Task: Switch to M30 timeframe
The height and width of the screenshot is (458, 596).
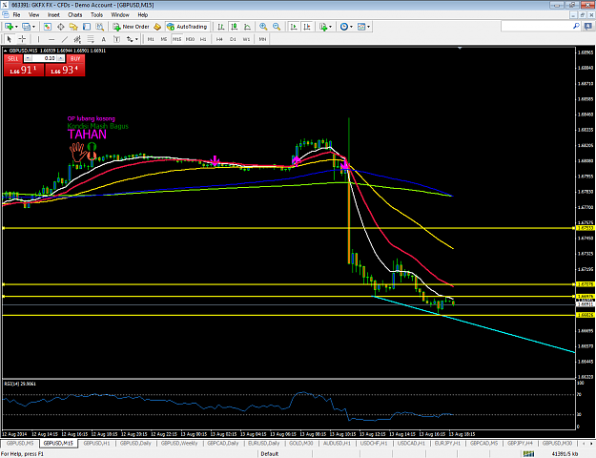Action: click(190, 39)
